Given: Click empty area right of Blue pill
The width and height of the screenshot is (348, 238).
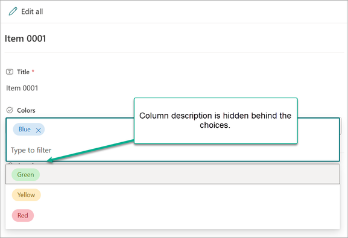Looking at the screenshot, I should click(89, 130).
